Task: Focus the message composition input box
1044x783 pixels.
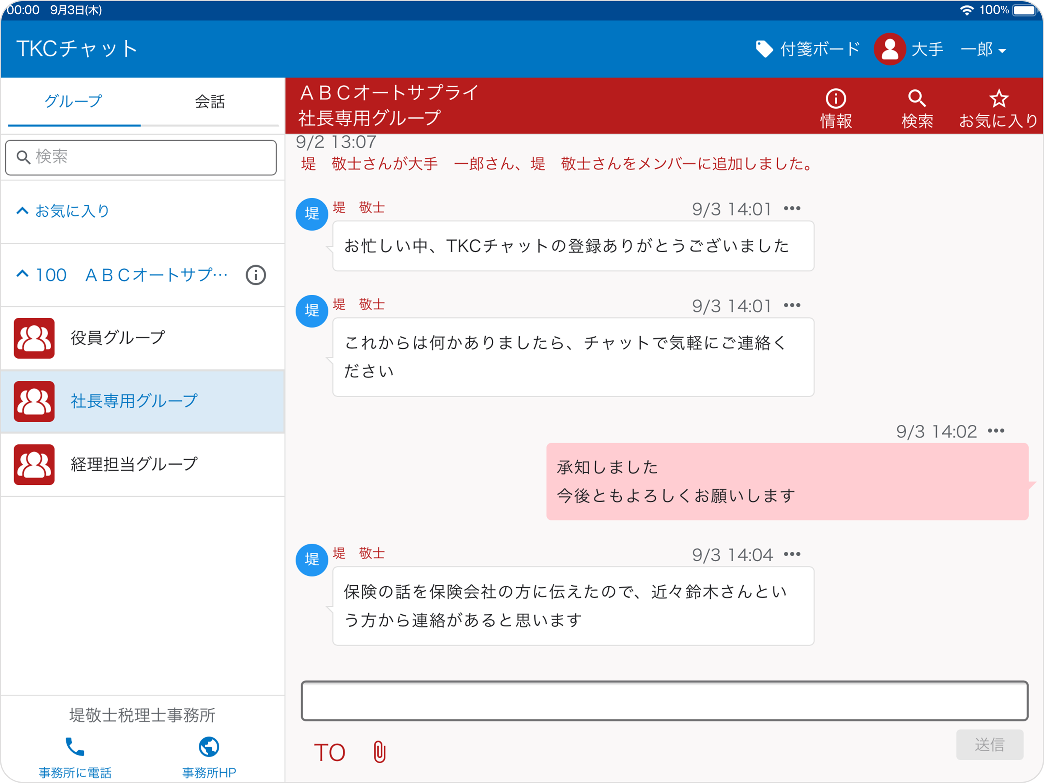Action: 665,701
